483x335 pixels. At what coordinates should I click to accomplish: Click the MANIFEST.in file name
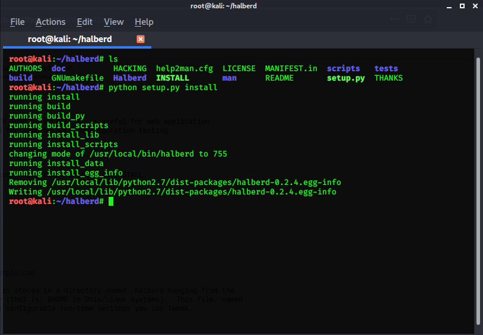click(x=291, y=68)
